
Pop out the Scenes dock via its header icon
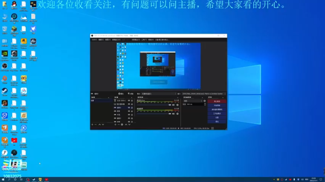[x=108, y=97]
